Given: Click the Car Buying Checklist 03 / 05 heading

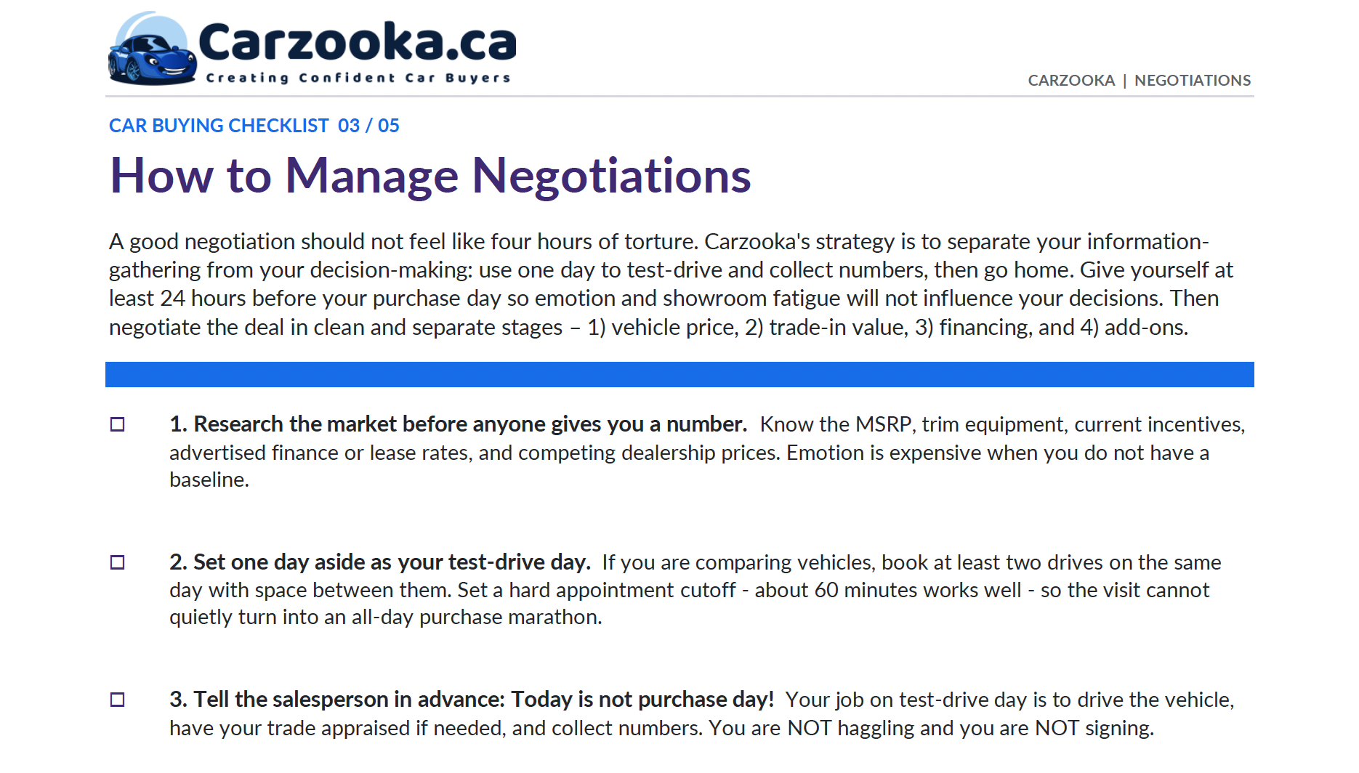Looking at the screenshot, I should (x=254, y=126).
